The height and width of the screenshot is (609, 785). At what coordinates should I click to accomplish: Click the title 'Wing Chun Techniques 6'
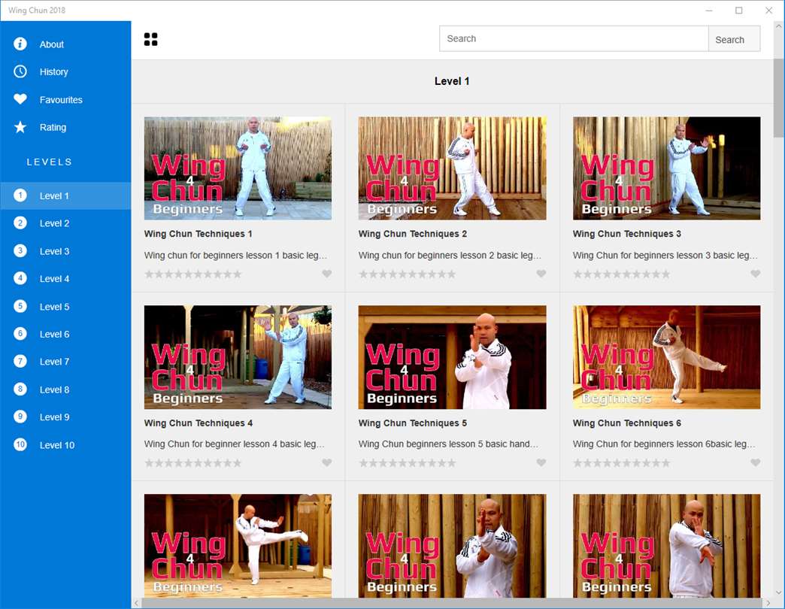[x=627, y=423]
